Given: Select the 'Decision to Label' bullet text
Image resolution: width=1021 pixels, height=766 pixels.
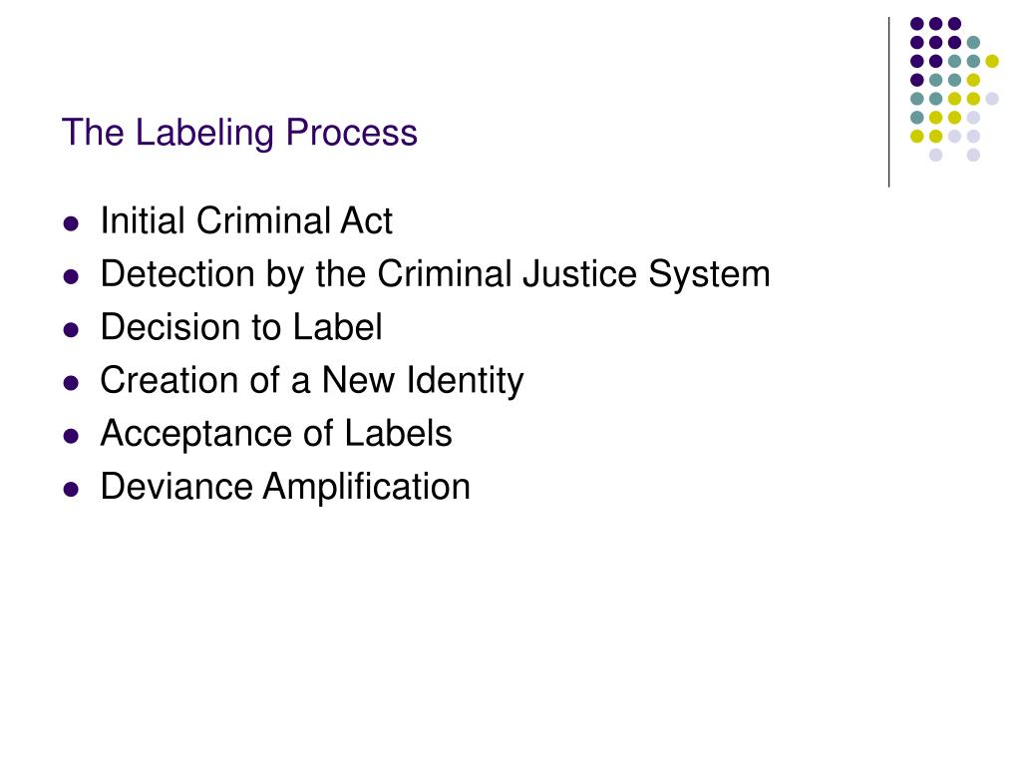Looking at the screenshot, I should [241, 327].
